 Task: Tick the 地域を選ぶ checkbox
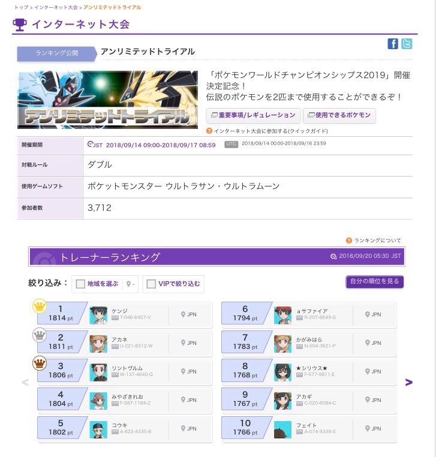click(80, 284)
